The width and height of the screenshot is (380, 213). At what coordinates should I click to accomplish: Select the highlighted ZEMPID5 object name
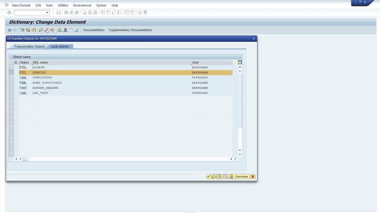pyautogui.click(x=112, y=72)
